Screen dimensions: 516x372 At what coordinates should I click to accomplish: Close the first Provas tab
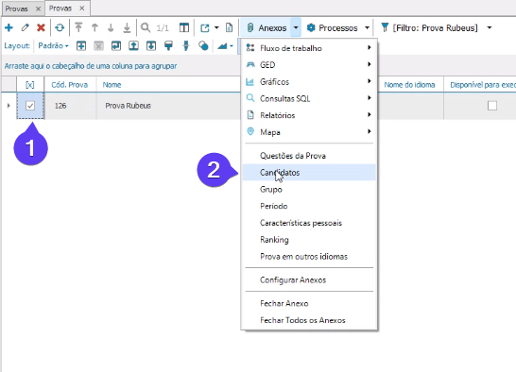tap(38, 8)
